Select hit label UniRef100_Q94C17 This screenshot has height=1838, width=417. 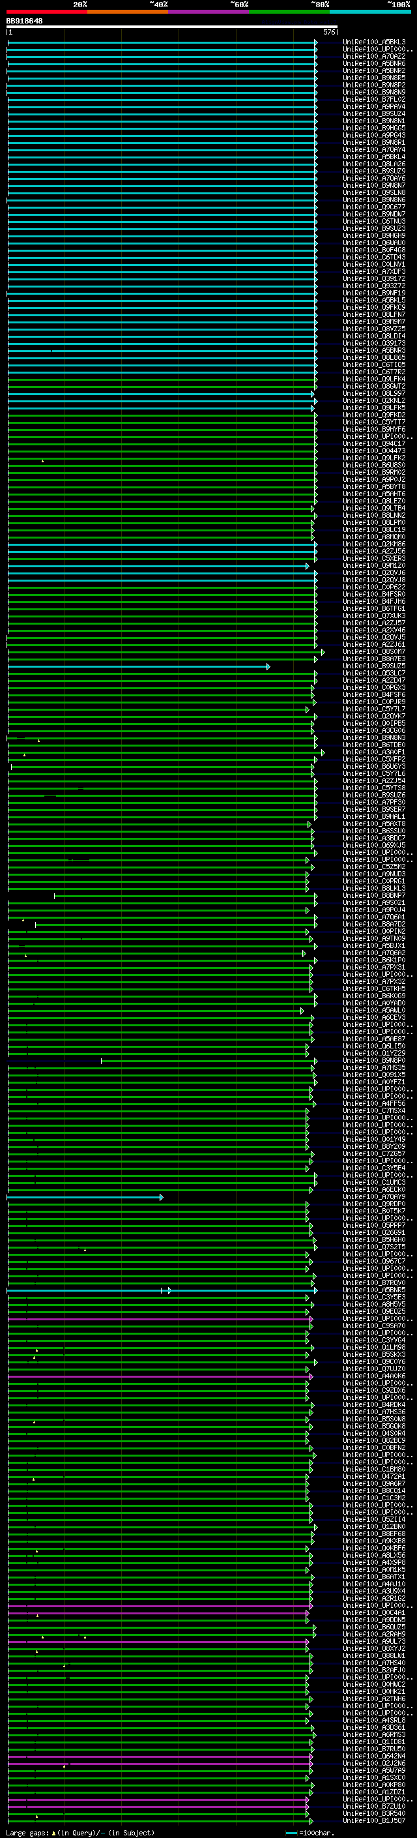(373, 444)
